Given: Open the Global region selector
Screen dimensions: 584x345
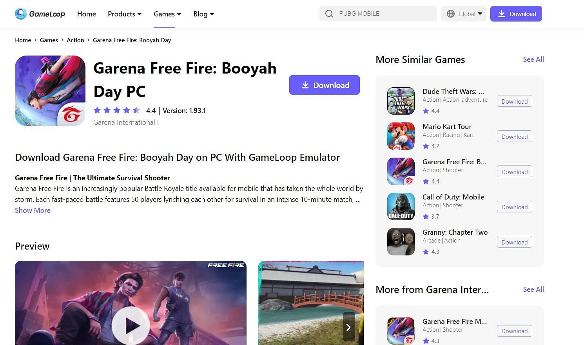Looking at the screenshot, I should tap(464, 14).
